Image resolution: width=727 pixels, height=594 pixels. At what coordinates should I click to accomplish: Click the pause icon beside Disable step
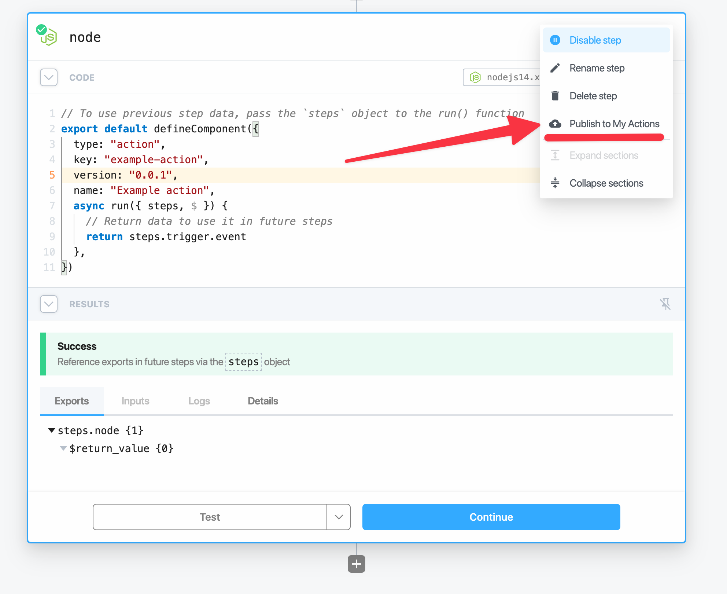pos(555,40)
